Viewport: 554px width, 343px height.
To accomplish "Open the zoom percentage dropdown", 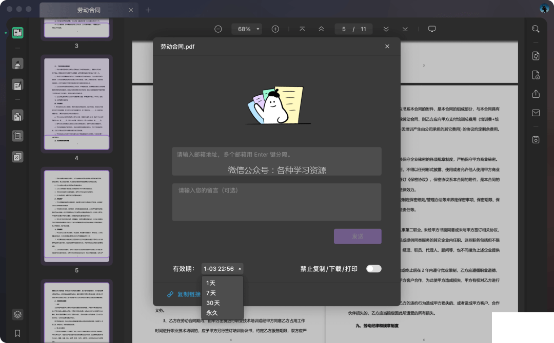I will point(247,29).
